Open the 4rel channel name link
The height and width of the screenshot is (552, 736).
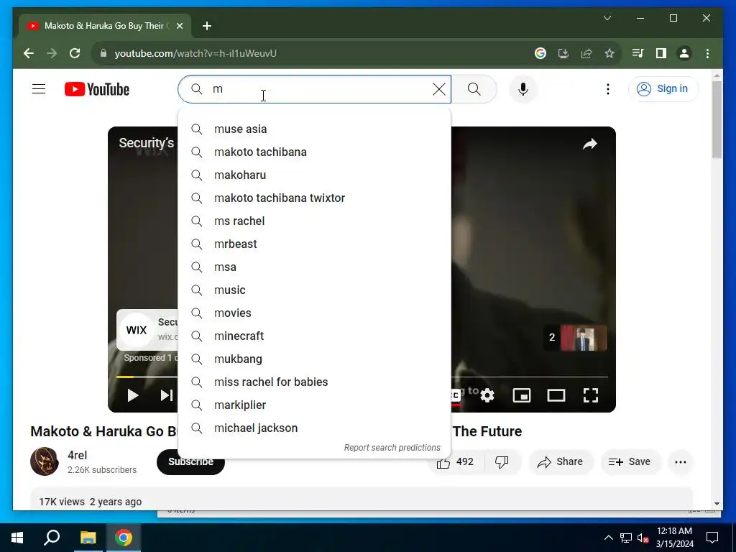pos(77,455)
